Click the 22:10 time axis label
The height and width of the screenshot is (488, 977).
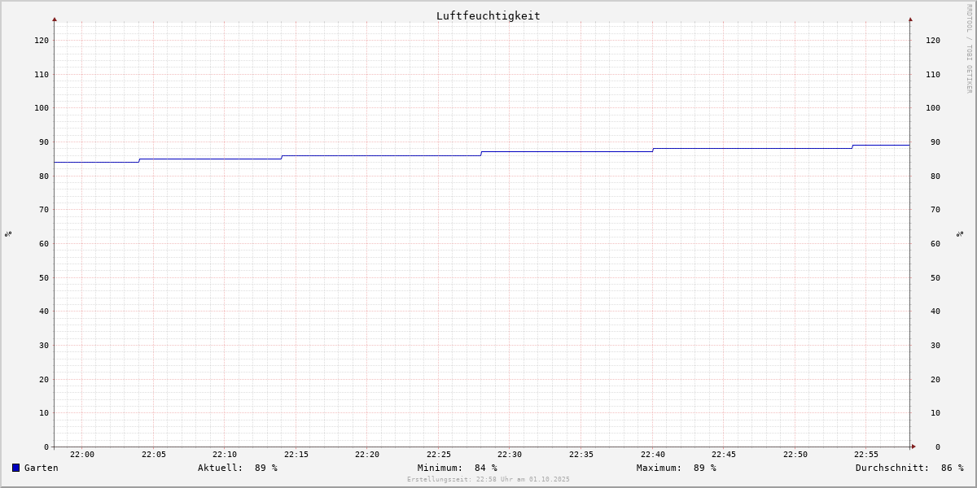pyautogui.click(x=225, y=455)
